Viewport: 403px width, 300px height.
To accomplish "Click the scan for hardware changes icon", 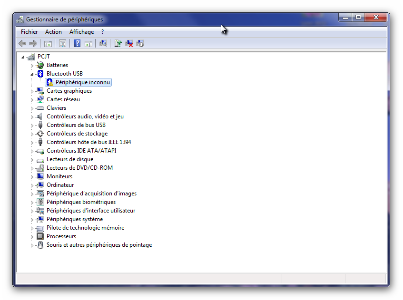I will point(103,44).
